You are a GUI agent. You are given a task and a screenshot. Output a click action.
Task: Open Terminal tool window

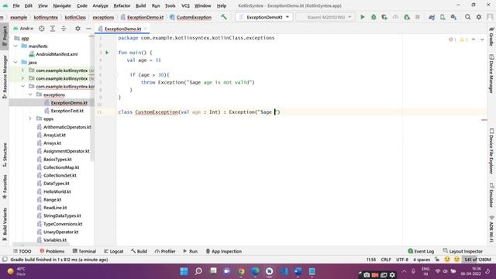coord(84,251)
